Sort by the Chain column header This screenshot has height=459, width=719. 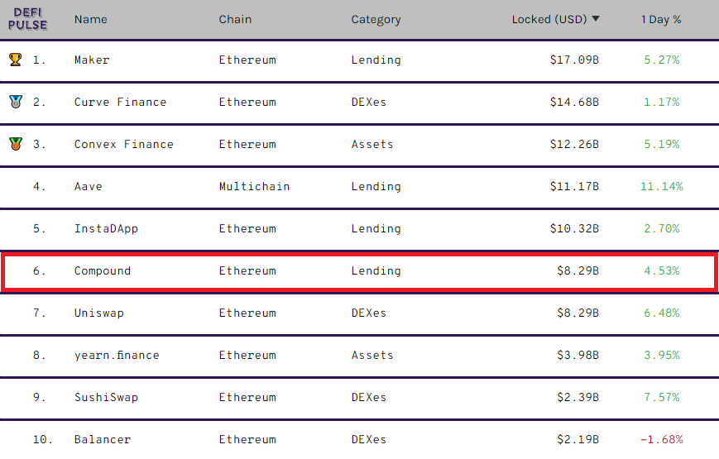coord(236,19)
